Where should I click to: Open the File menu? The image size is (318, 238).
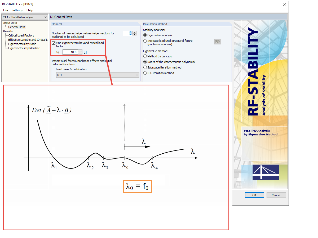(x=5, y=10)
